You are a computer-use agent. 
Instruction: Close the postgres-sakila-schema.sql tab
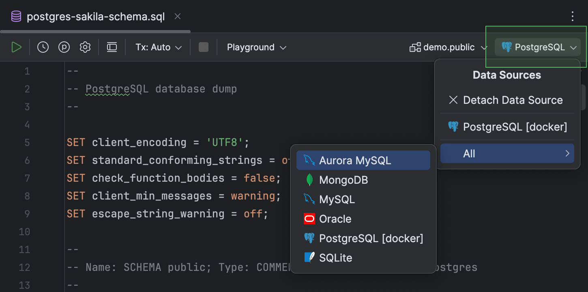coord(178,17)
